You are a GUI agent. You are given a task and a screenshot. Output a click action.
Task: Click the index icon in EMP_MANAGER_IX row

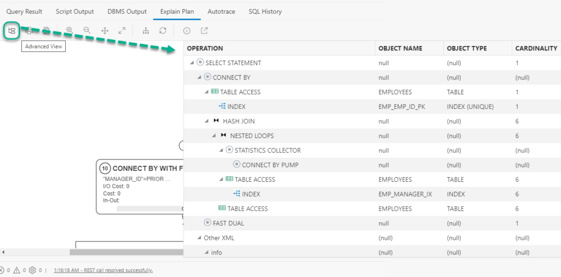coord(237,194)
